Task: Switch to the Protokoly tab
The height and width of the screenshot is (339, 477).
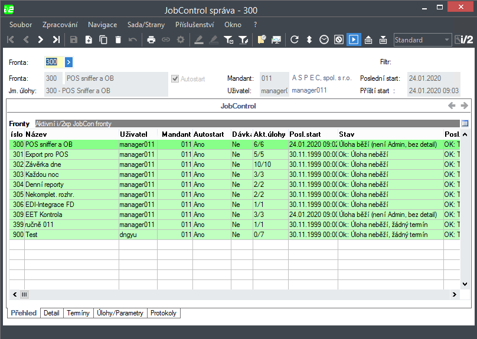Action: point(164,313)
